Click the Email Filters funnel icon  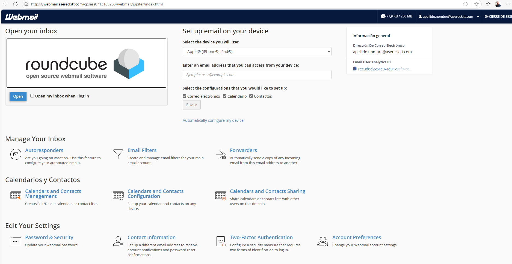[118, 154]
